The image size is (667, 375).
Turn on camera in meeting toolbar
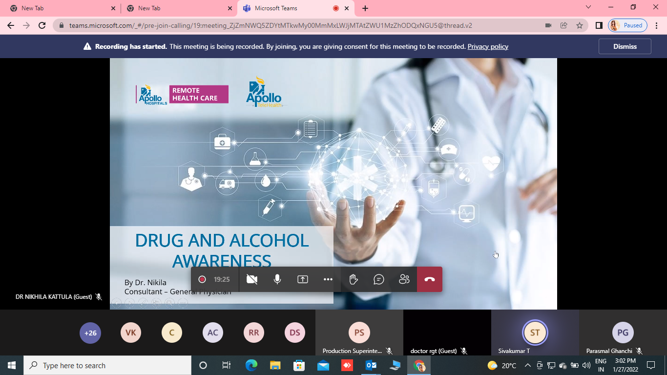[x=252, y=279]
